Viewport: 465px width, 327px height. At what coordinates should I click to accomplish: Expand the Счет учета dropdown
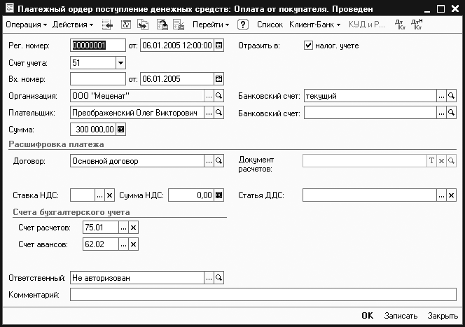coord(120,62)
